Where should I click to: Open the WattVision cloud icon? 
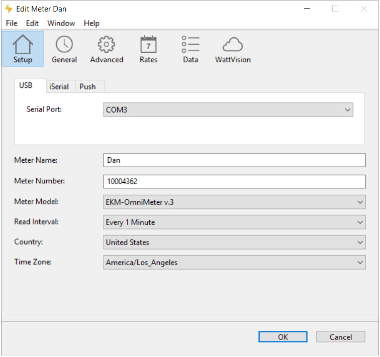233,49
